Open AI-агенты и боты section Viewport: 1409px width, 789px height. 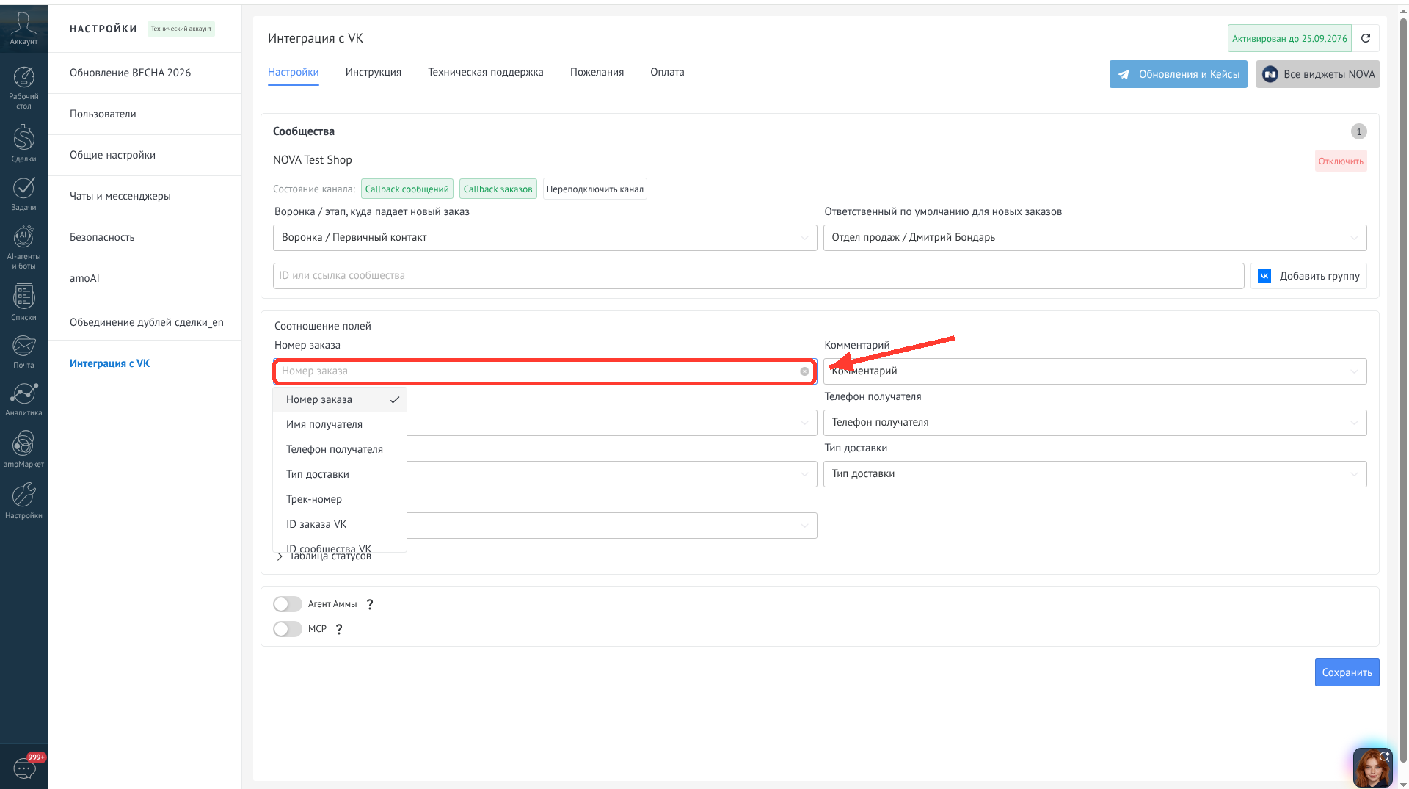(23, 247)
